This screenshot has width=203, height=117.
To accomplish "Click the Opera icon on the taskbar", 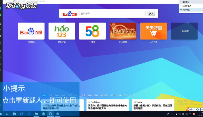I will pyautogui.click(x=50, y=114).
